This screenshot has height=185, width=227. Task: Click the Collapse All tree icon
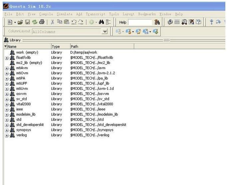pyautogui.click(x=108, y=22)
